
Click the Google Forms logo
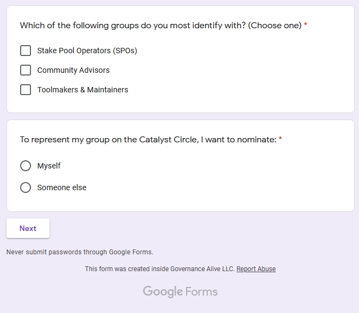pos(180,292)
